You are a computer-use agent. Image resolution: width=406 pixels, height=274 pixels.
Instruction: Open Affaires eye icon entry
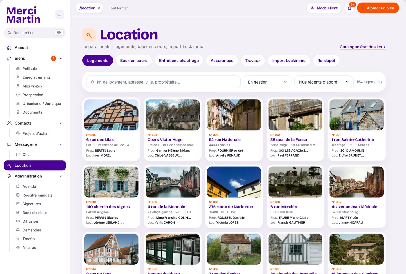click(18, 247)
